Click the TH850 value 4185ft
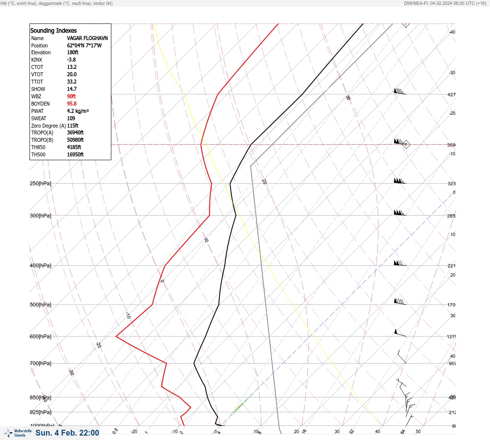This screenshot has width=490, height=440. 74,147
